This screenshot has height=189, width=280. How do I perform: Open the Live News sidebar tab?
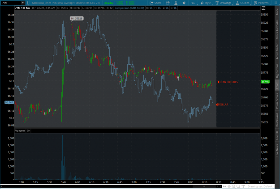277,150
